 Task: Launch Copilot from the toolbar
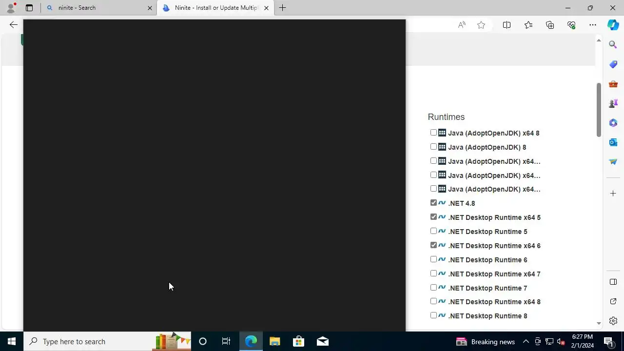pos(613,25)
